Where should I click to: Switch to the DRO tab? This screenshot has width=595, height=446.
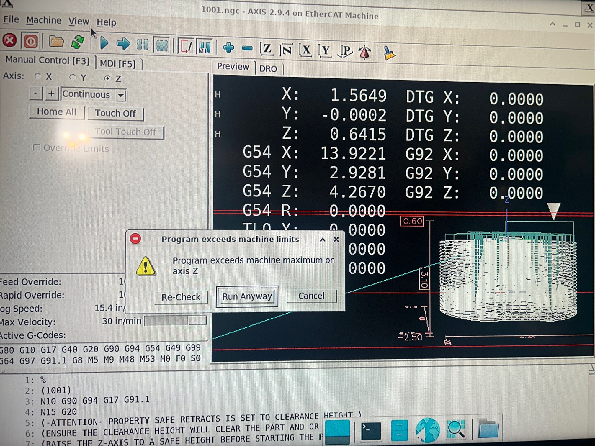[268, 69]
